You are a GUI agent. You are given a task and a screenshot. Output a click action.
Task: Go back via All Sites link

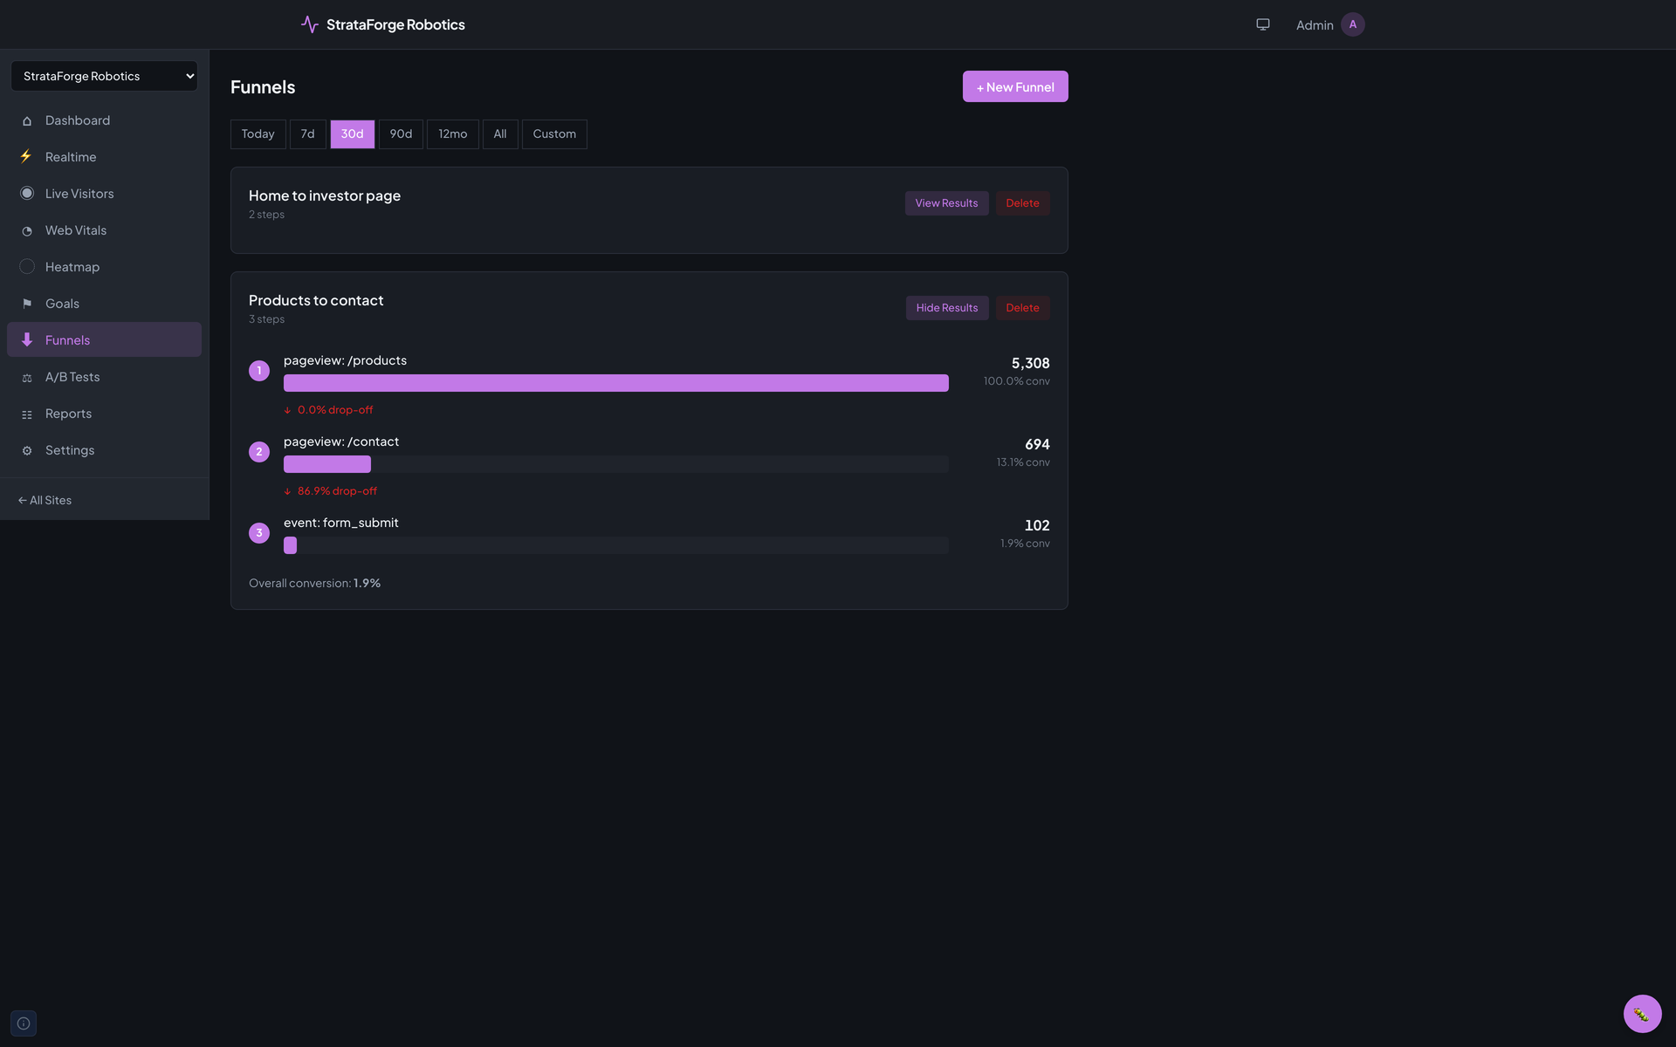[45, 500]
